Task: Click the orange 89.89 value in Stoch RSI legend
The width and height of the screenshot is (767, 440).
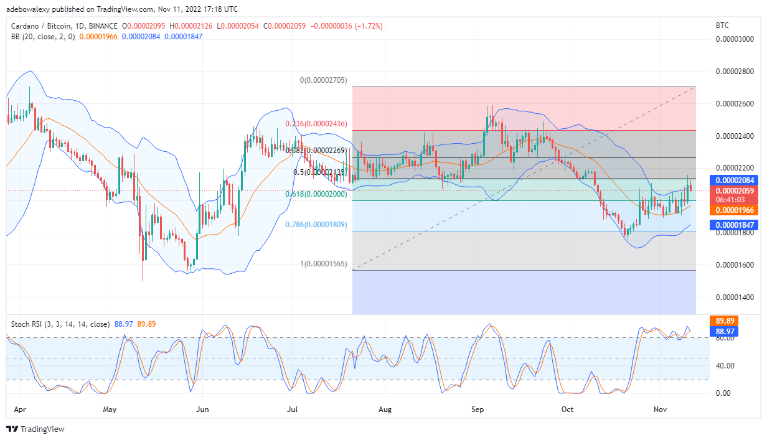Action: pos(147,324)
